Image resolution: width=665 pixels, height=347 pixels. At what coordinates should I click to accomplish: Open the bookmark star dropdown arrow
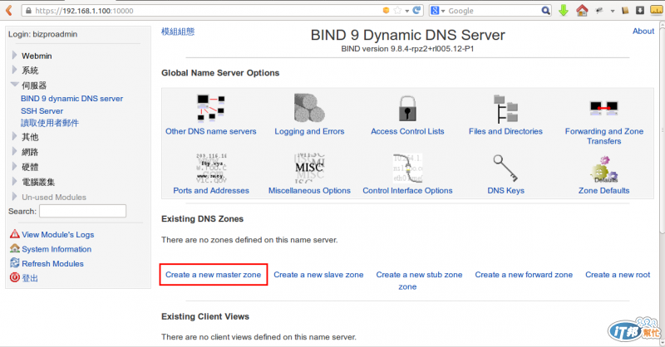pyautogui.click(x=406, y=11)
